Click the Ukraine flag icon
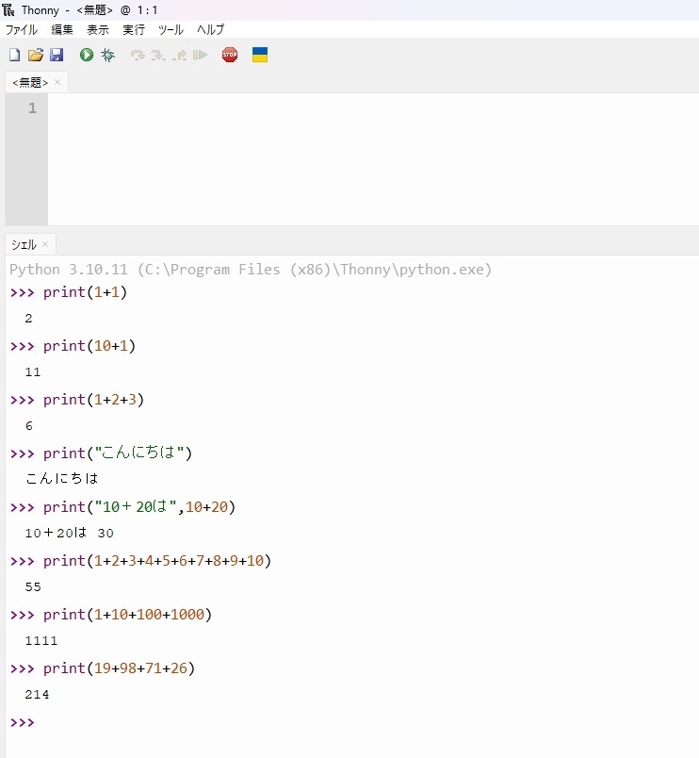699x758 pixels. [260, 55]
